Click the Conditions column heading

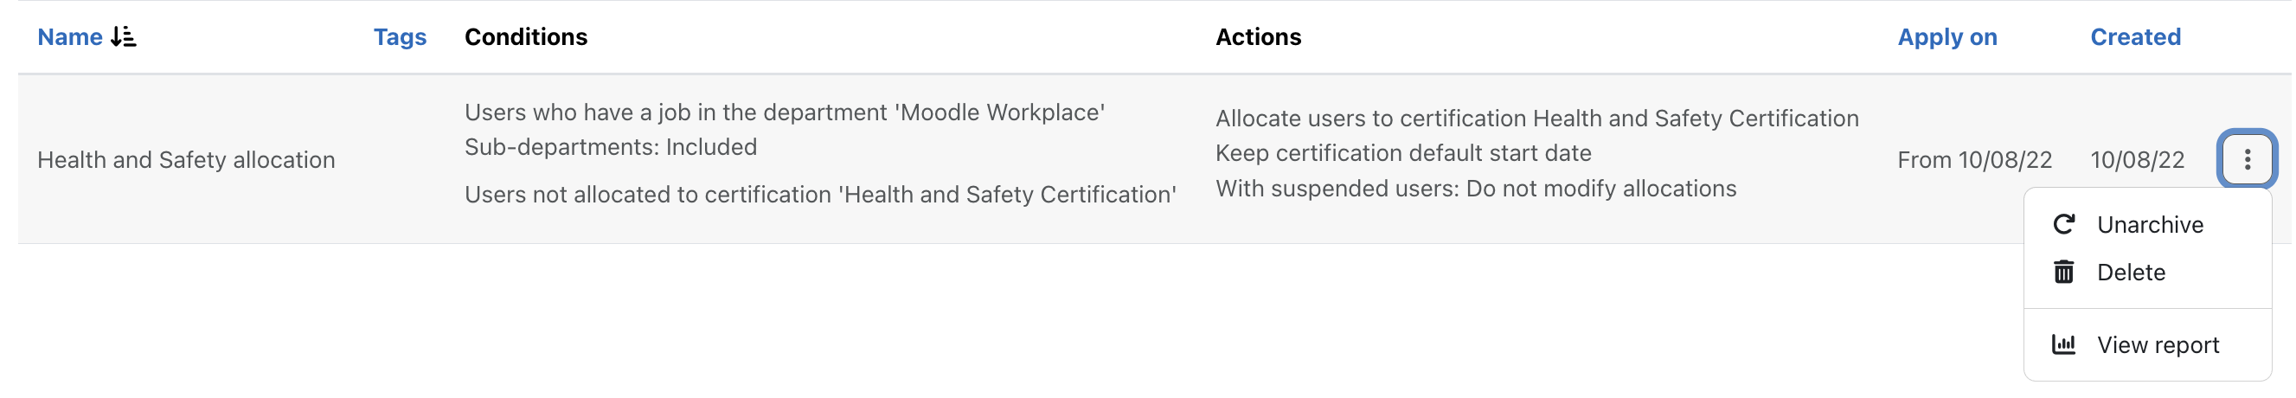tap(526, 36)
